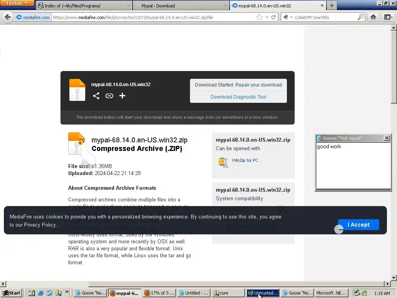Screen dimensions: 397x298
Task: Open the 17% of 3... download taskbar button
Action: 159,293
